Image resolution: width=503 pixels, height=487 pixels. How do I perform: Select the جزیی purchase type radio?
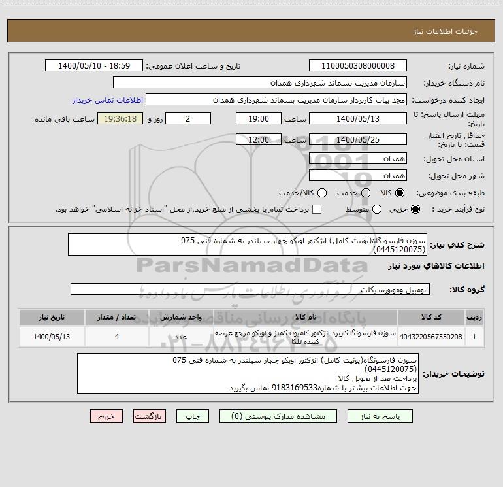415,209
